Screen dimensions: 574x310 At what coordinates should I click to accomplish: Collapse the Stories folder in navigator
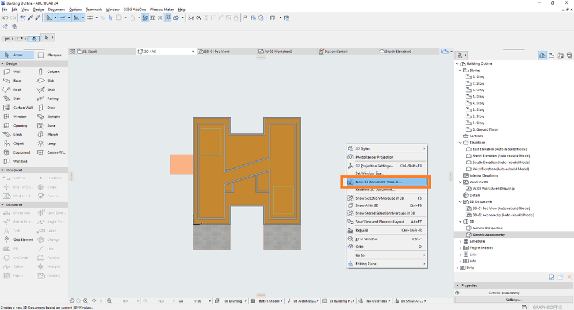point(460,70)
